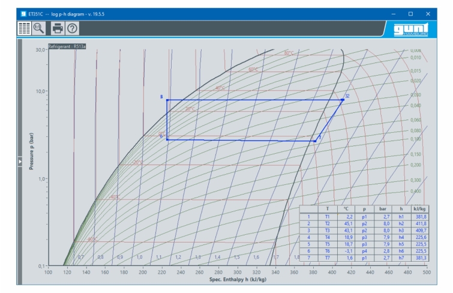Close the log p-h diagram window
The height and width of the screenshot is (293, 453).
coord(428,14)
